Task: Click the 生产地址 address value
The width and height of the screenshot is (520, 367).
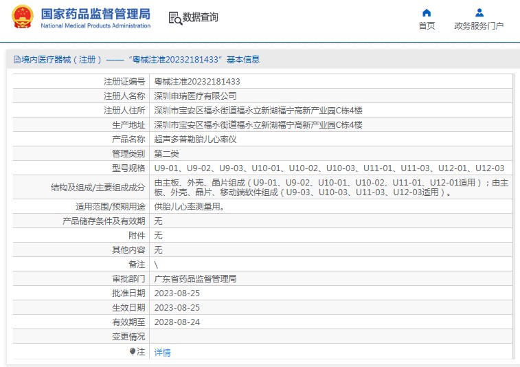Action: click(258, 125)
